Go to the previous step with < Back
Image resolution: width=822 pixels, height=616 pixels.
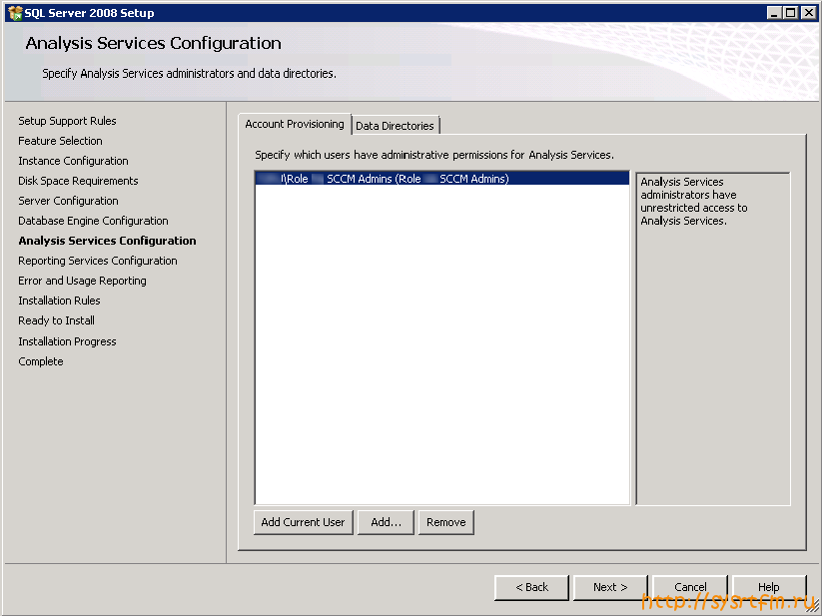pos(531,587)
